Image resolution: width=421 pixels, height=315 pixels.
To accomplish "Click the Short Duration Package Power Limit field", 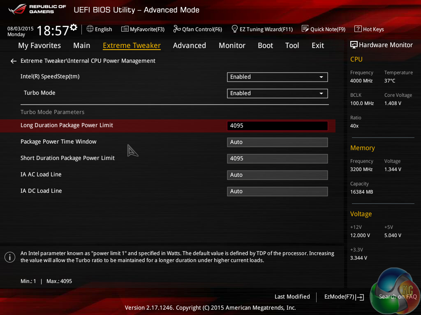I will coord(278,159).
